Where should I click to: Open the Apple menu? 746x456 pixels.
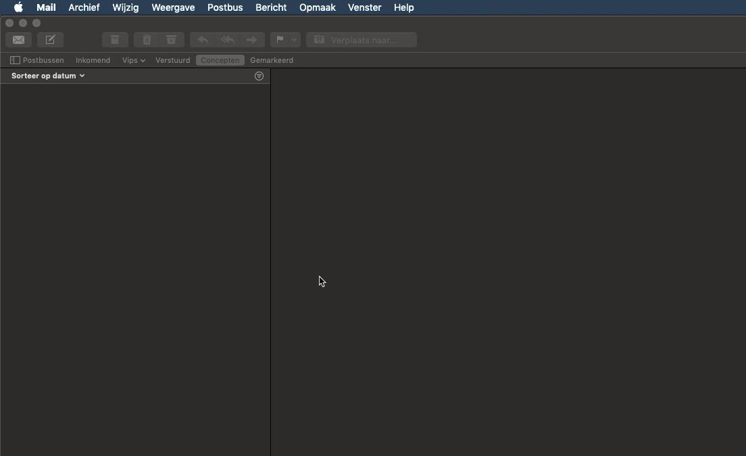tap(18, 7)
